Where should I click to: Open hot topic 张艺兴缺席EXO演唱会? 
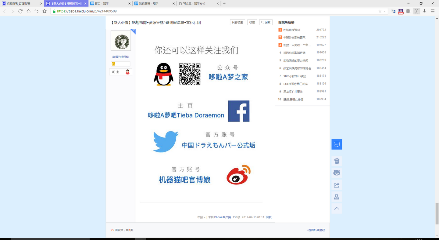point(297,68)
